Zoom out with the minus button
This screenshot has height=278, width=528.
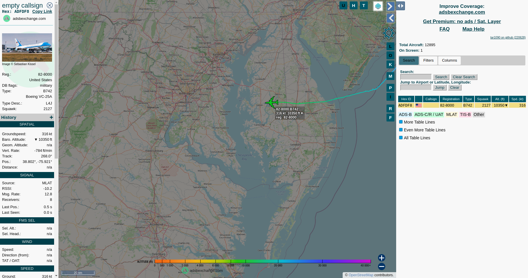382,266
